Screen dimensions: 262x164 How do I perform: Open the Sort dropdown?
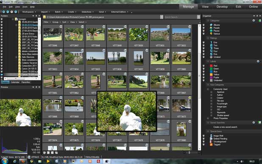click(65, 22)
